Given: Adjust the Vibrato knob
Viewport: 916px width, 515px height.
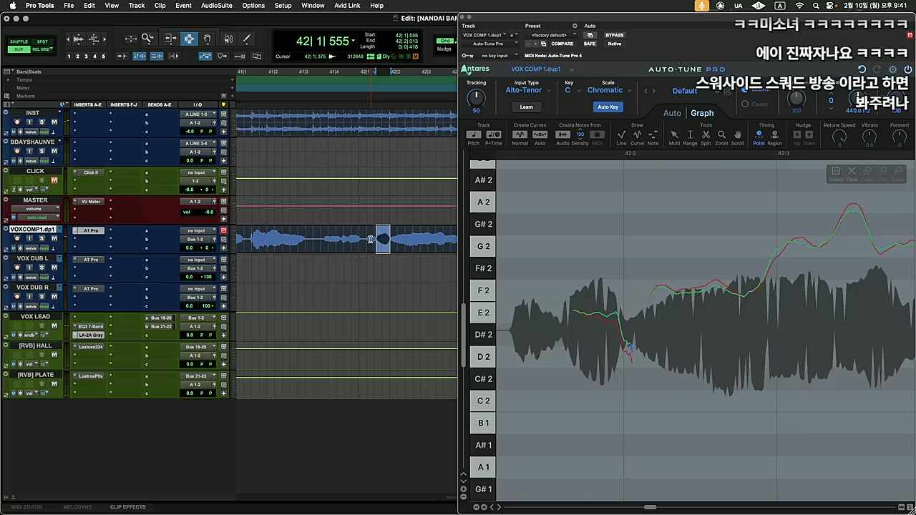Looking at the screenshot, I should click(x=869, y=136).
